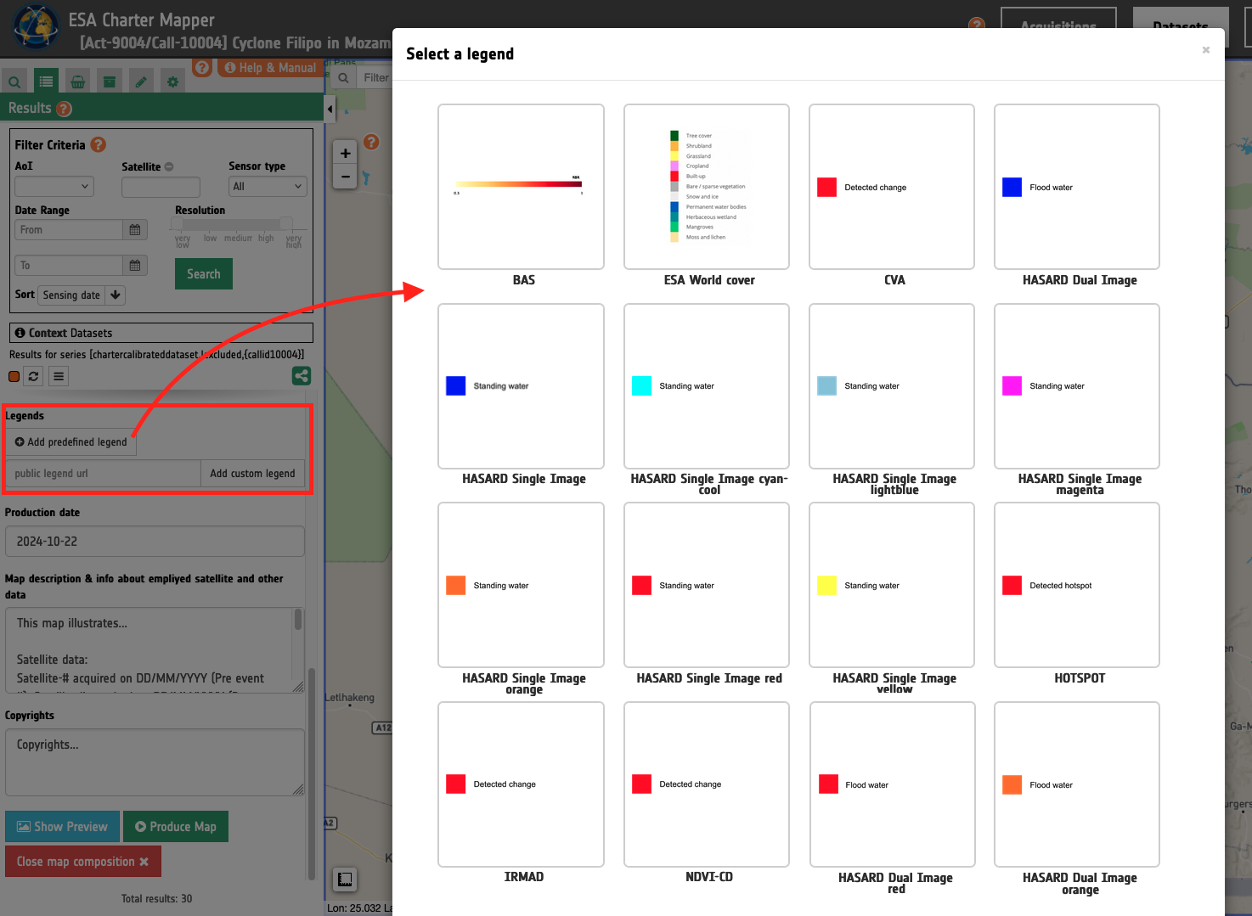Click Add predefined legend

pos(71,442)
